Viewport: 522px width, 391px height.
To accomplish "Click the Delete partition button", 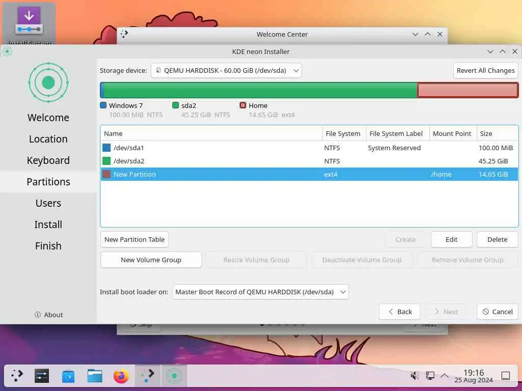I will 498,239.
